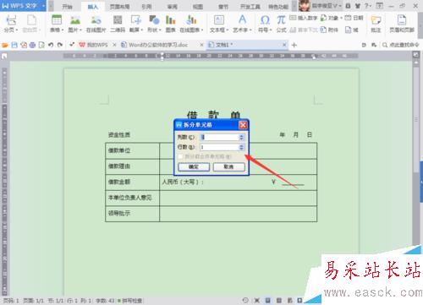Expand the 文本框 dropdown arrow

[x=228, y=30]
